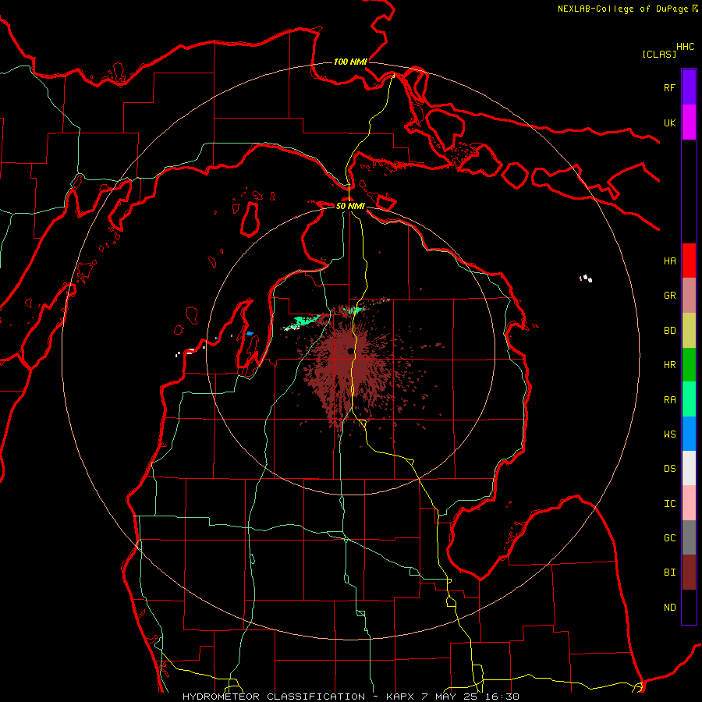Pick the HR green legend swatch
702x702 pixels.
689,364
